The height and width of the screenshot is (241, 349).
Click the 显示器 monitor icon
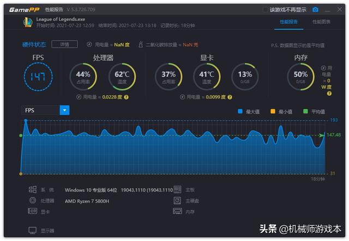[x=33, y=231]
